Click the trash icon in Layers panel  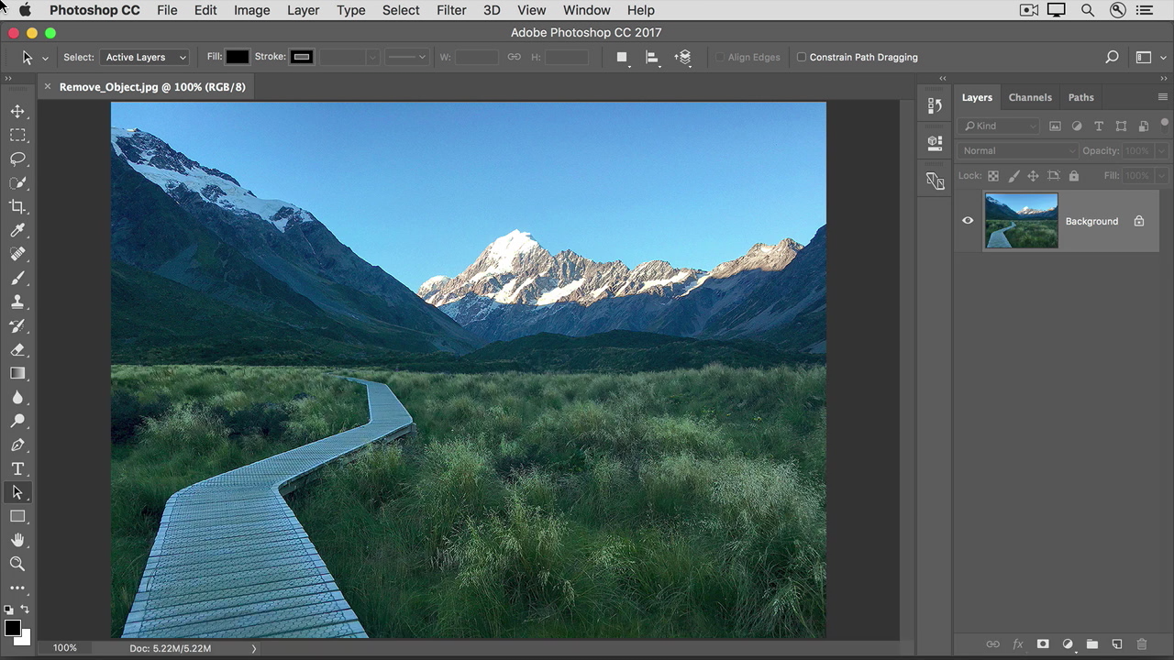pyautogui.click(x=1142, y=644)
